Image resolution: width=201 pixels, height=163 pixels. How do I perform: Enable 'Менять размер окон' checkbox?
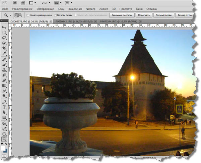coord(28,15)
